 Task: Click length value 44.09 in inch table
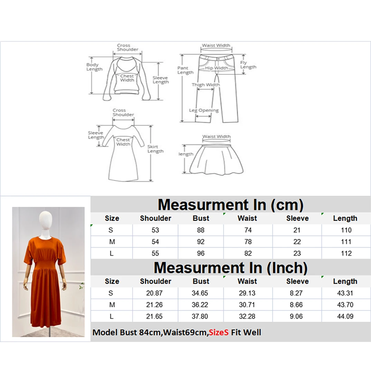point(345,316)
